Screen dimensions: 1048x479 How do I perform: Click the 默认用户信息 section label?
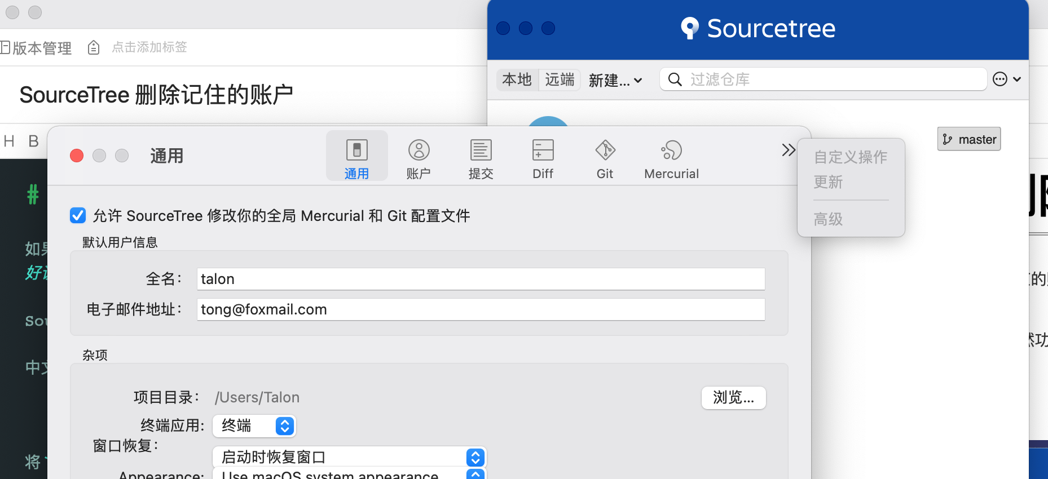[x=120, y=242]
